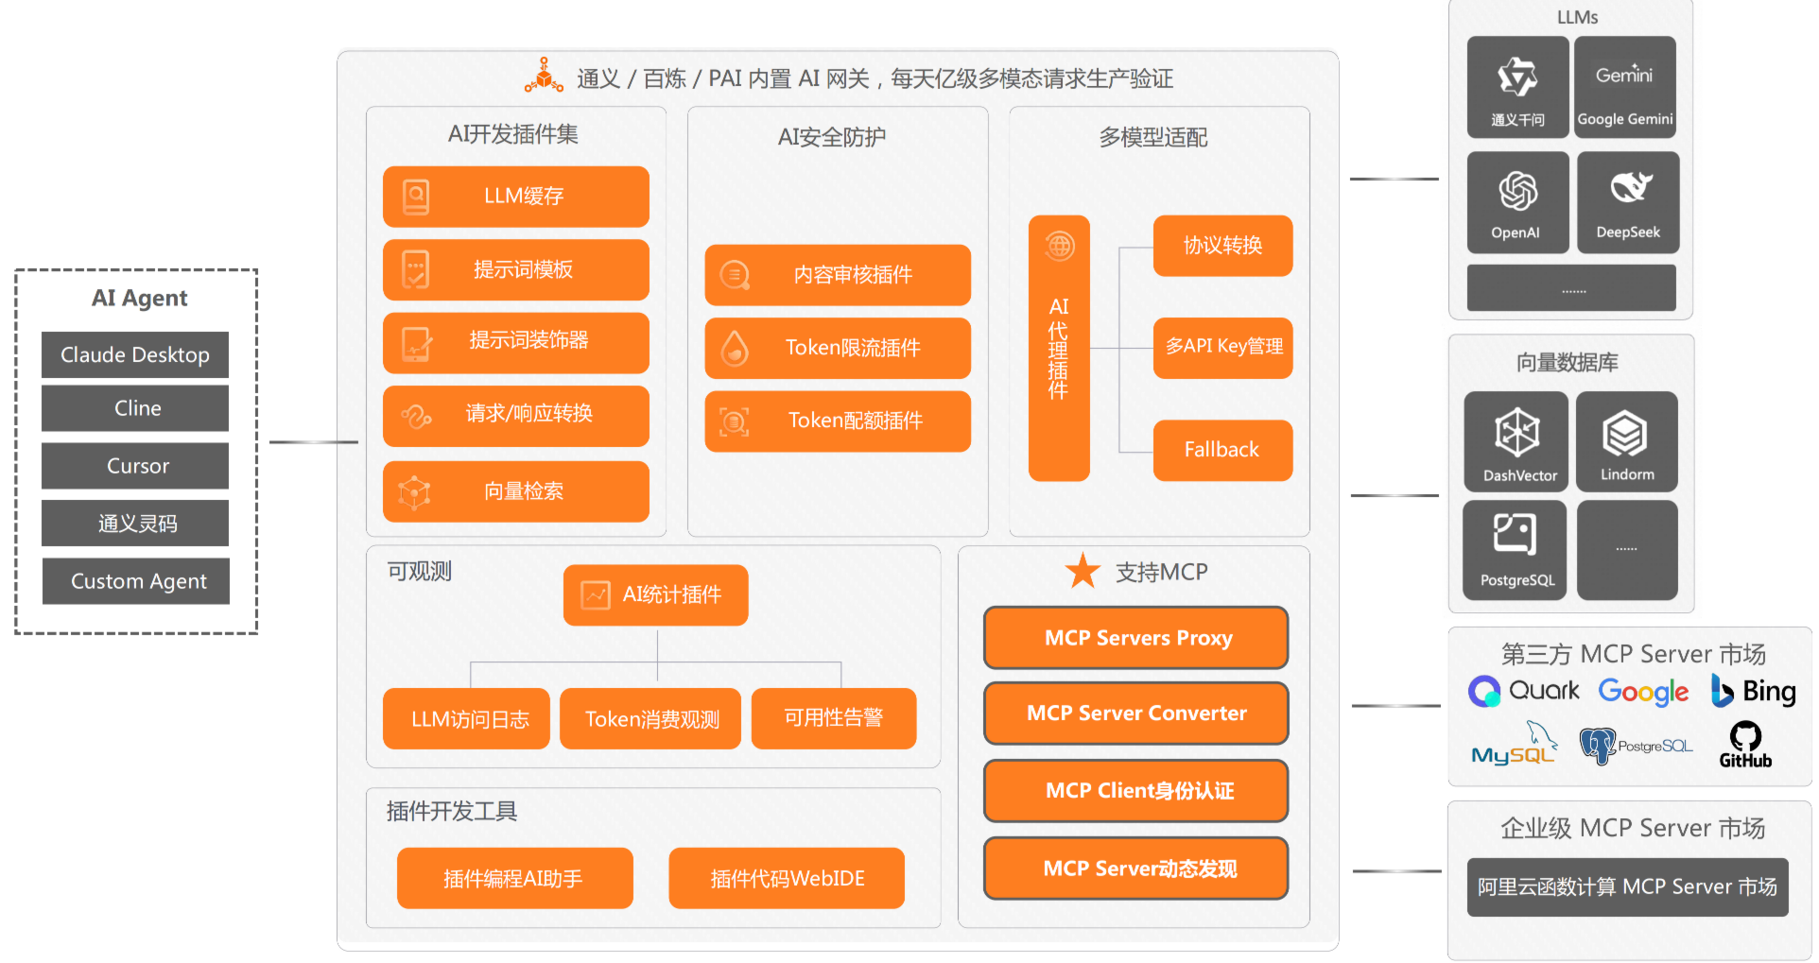Open 提示词模板 plugin
The width and height of the screenshot is (1819, 963).
(x=516, y=269)
